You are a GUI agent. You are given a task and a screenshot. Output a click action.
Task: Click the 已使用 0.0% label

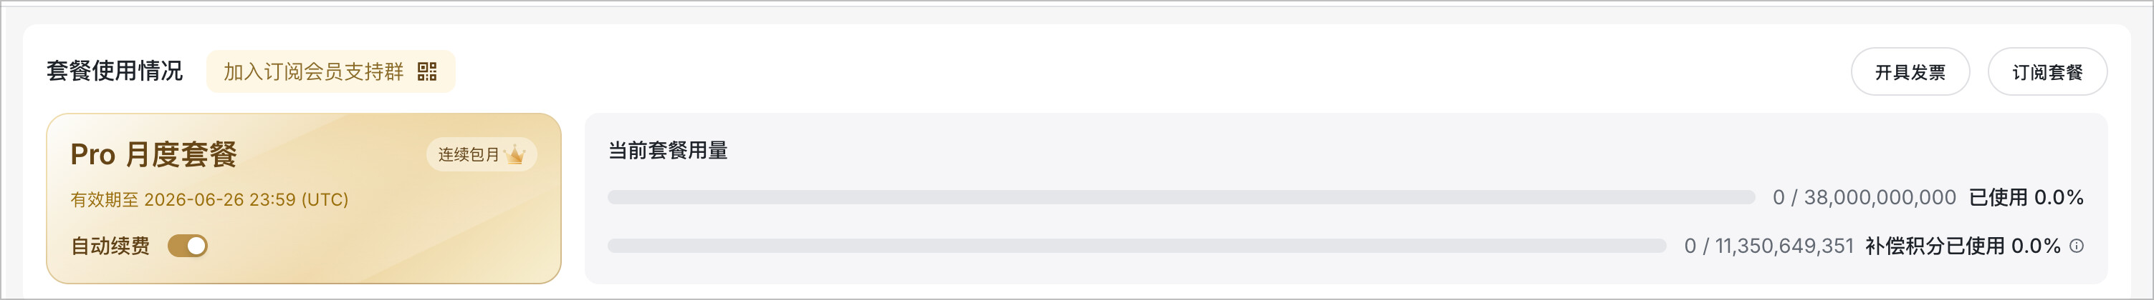click(2026, 197)
